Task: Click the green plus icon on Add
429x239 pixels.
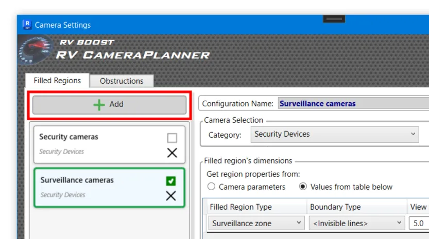Action: [x=99, y=104]
